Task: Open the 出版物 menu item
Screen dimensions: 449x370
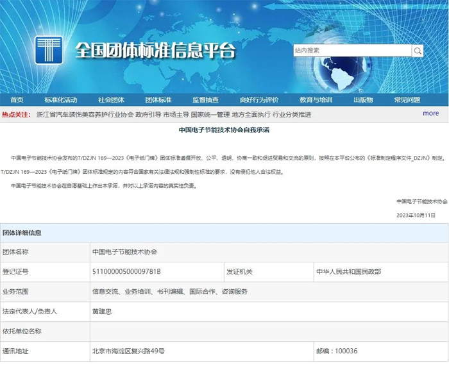Action: [x=362, y=100]
